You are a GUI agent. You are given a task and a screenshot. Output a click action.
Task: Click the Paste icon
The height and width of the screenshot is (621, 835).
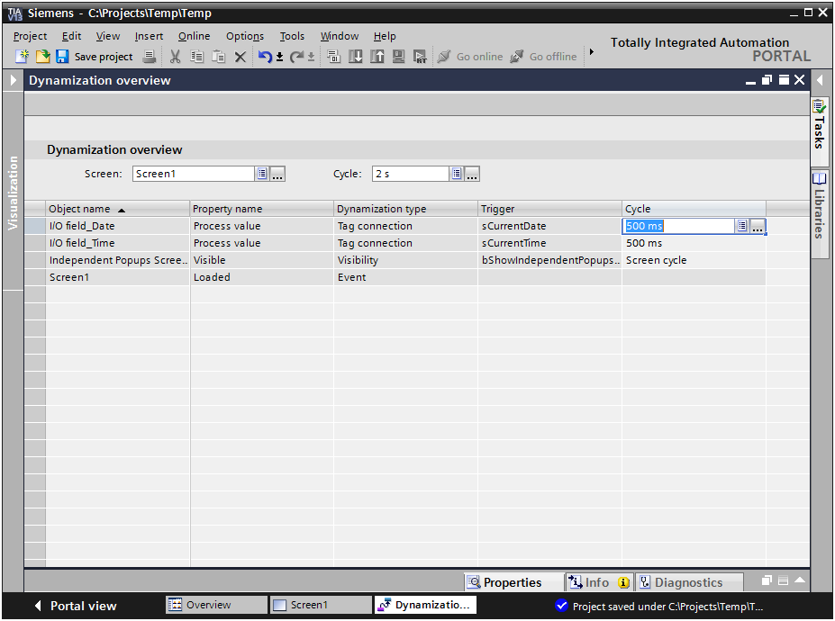tap(219, 57)
